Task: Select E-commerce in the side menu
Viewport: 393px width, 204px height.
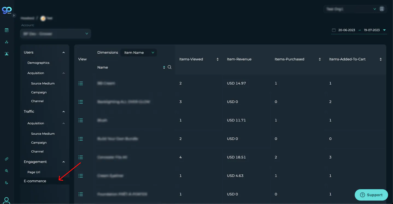Action: (x=35, y=181)
